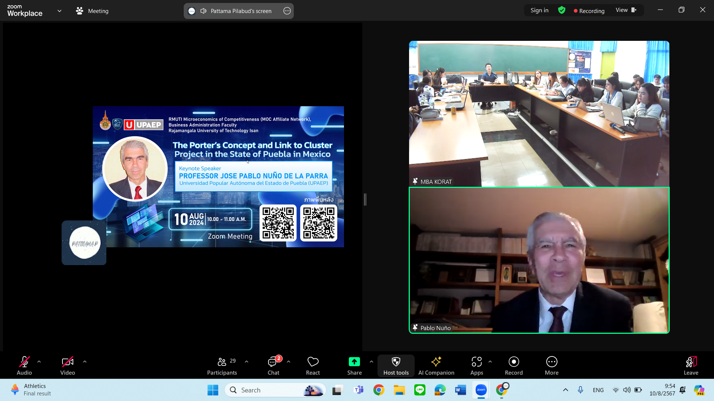Open the Chat panel with unread messages
The width and height of the screenshot is (714, 401).
(x=274, y=366)
